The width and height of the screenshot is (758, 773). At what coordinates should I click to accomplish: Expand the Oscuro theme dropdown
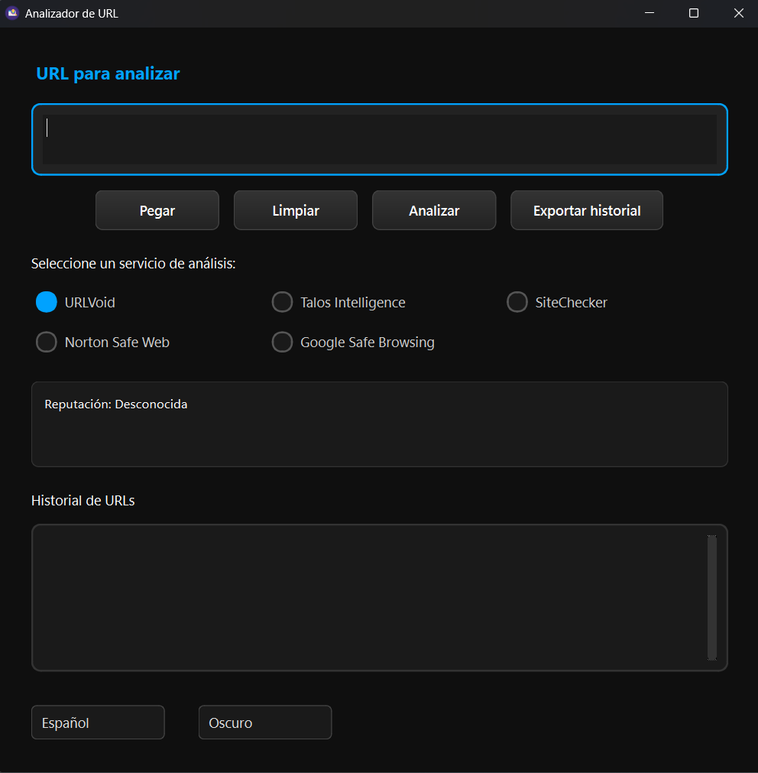coord(265,723)
